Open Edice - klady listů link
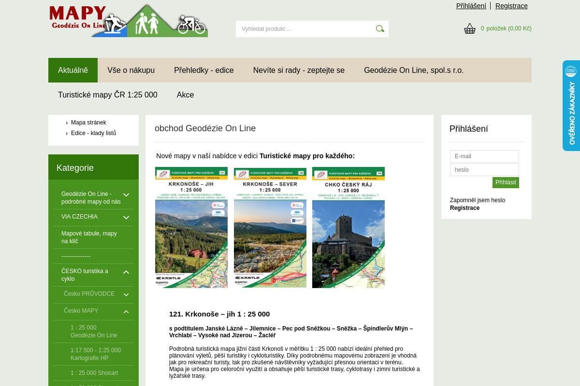 click(x=94, y=133)
